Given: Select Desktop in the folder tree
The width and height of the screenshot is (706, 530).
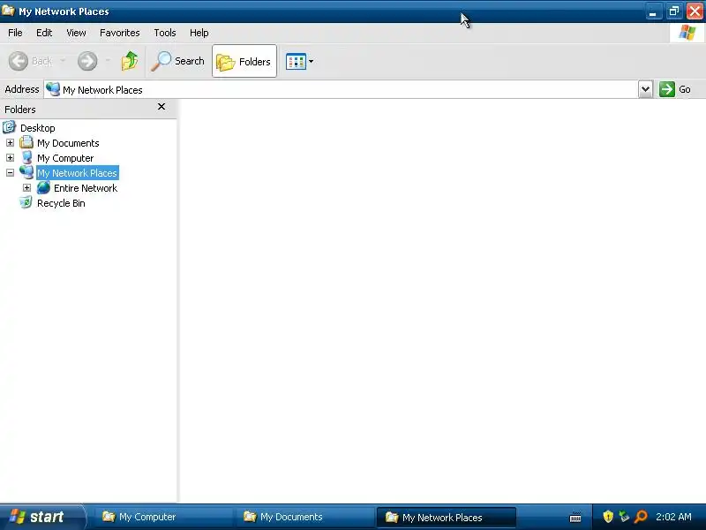Looking at the screenshot, I should [37, 128].
